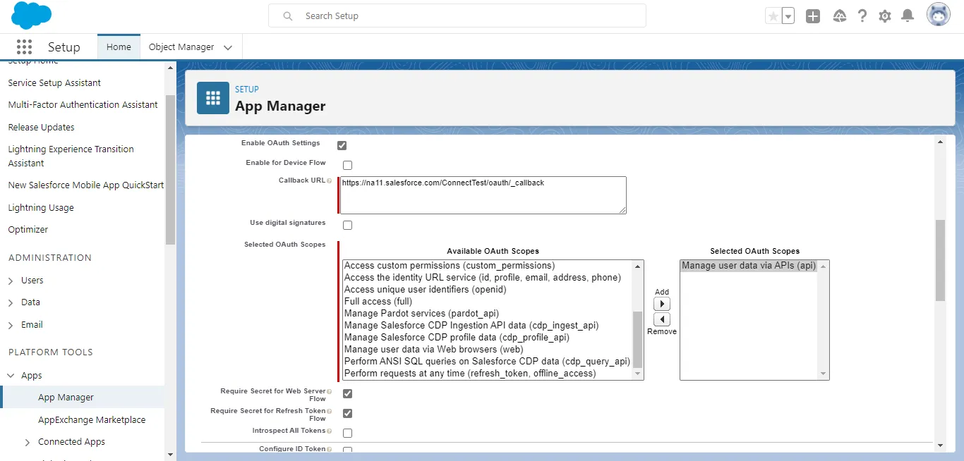Open the Setup gear icon
This screenshot has width=964, height=461.
click(x=885, y=16)
